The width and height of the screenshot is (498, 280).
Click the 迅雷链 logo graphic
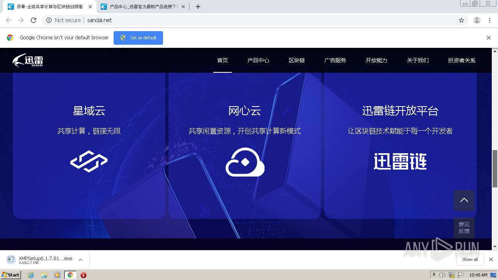click(400, 161)
